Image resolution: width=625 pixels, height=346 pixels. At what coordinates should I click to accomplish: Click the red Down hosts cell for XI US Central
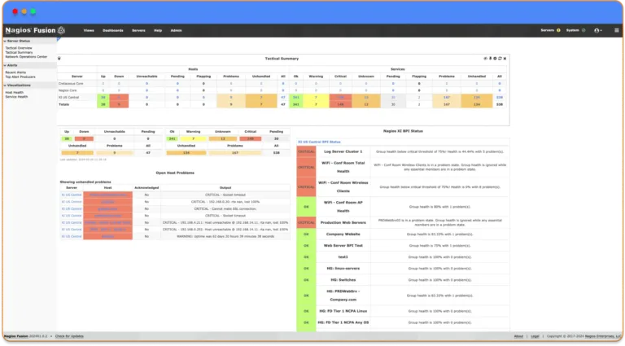click(x=118, y=97)
